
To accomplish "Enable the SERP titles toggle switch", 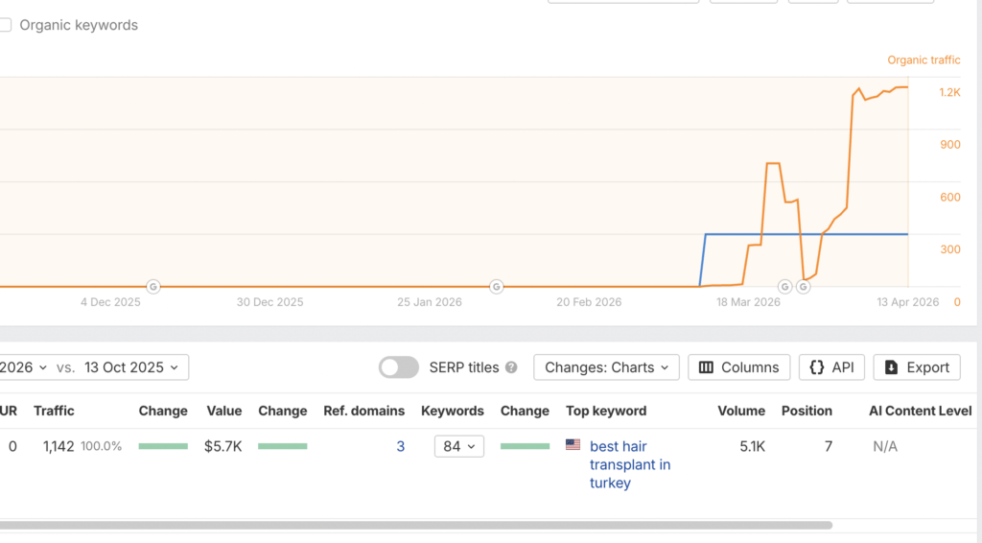I will [399, 367].
